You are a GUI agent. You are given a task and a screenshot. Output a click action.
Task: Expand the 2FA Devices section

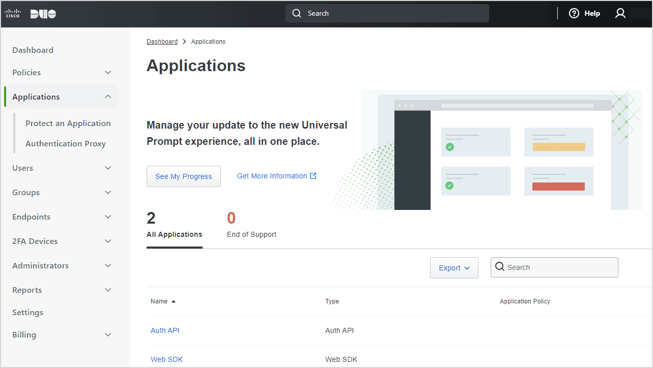(108, 241)
